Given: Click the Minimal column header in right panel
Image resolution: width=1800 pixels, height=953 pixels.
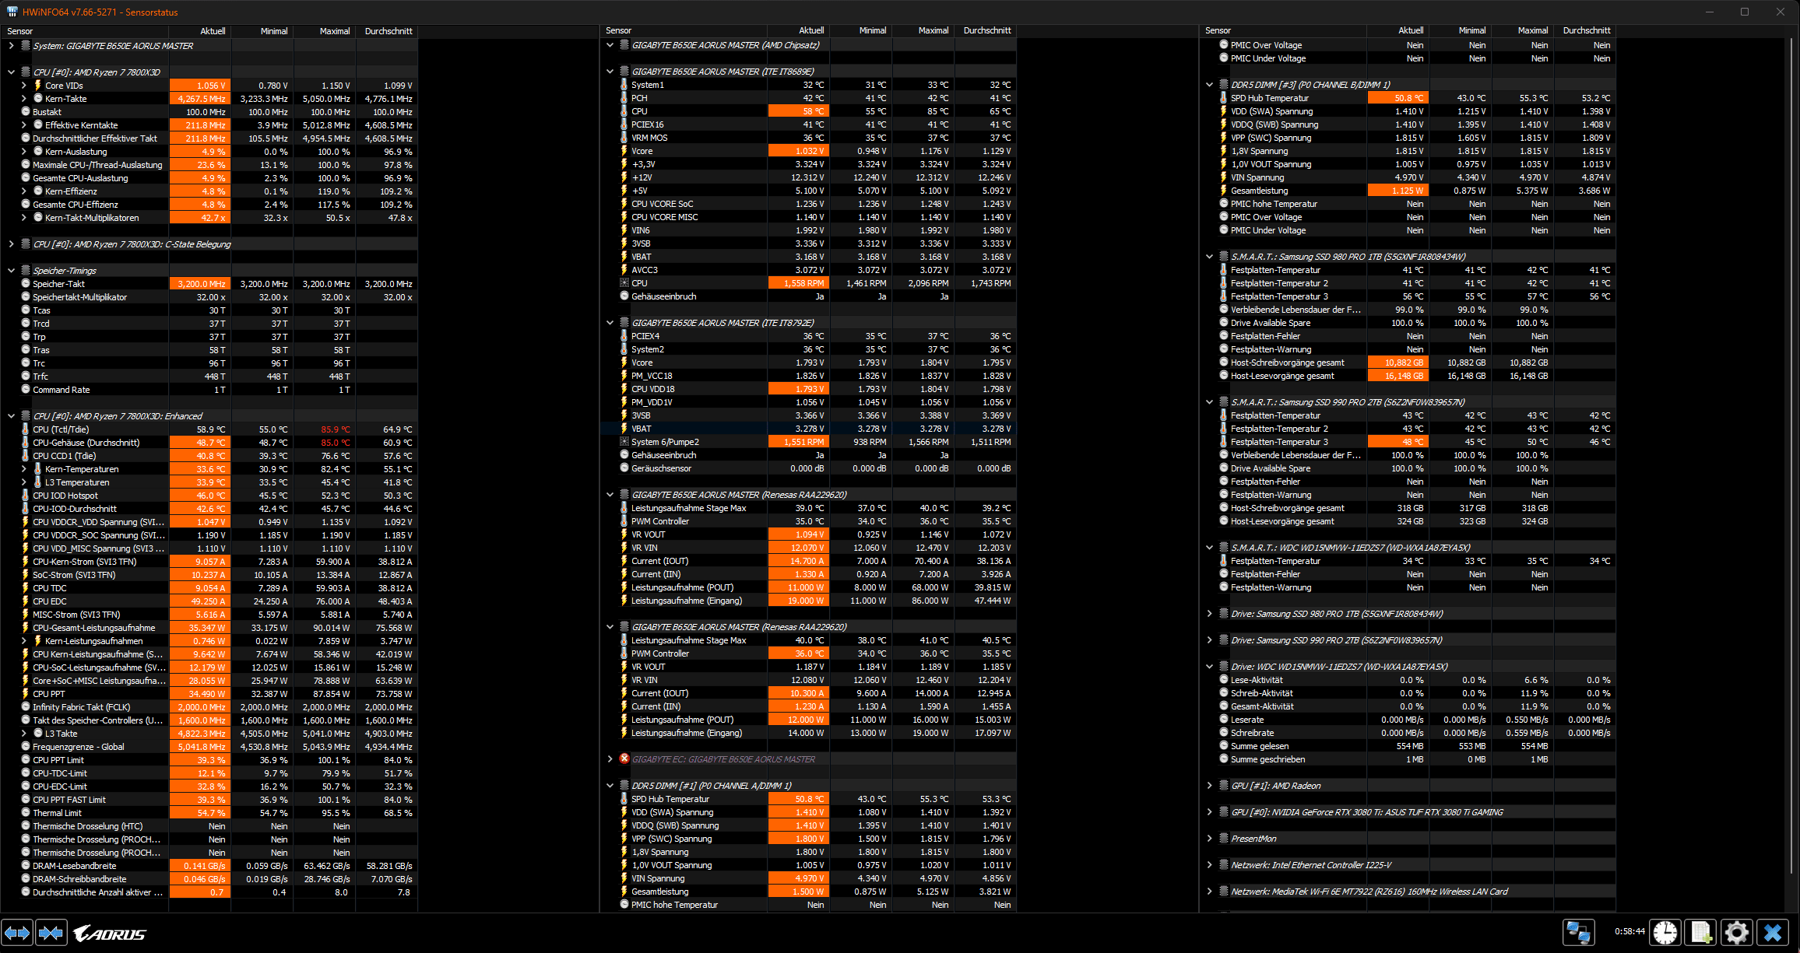Looking at the screenshot, I should (x=1461, y=30).
